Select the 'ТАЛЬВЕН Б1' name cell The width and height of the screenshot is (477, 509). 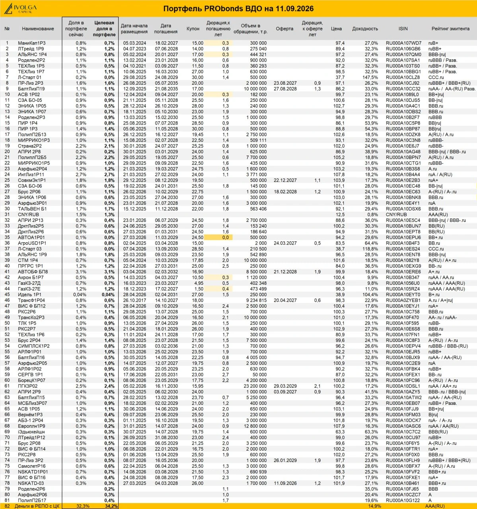click(32, 209)
